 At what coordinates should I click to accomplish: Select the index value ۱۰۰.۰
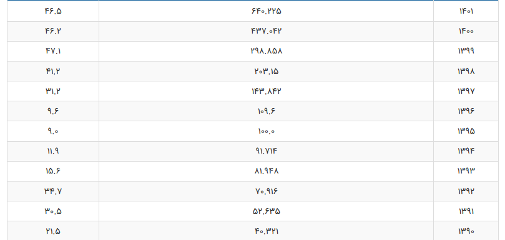266,131
